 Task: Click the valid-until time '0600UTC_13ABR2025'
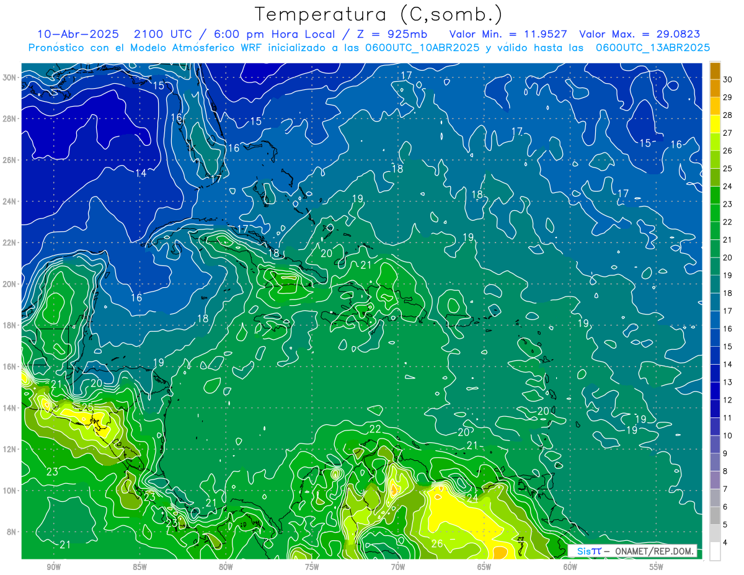point(653,47)
